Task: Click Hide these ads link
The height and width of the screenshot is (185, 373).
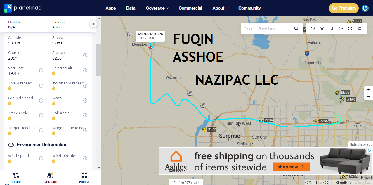Action: pyautogui.click(x=360, y=144)
